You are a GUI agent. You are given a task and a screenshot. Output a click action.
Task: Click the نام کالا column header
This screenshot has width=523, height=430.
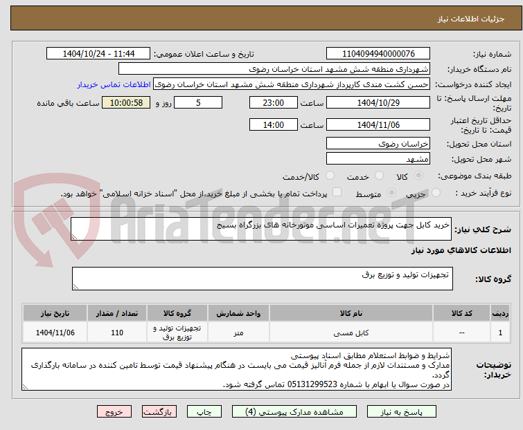click(351, 313)
